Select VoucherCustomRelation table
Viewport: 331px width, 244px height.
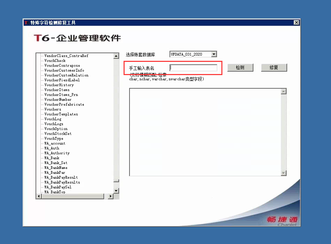pos(66,75)
